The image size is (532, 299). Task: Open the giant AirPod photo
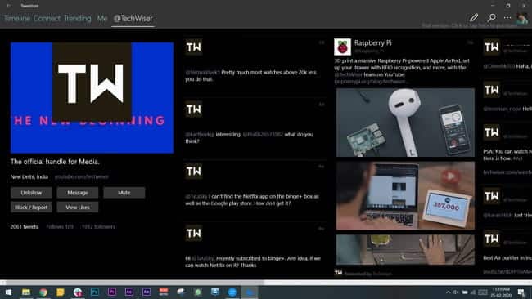[x=405, y=123]
